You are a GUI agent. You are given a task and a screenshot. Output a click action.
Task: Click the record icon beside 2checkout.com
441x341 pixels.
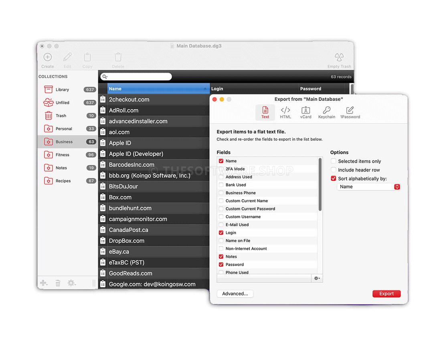pyautogui.click(x=103, y=100)
